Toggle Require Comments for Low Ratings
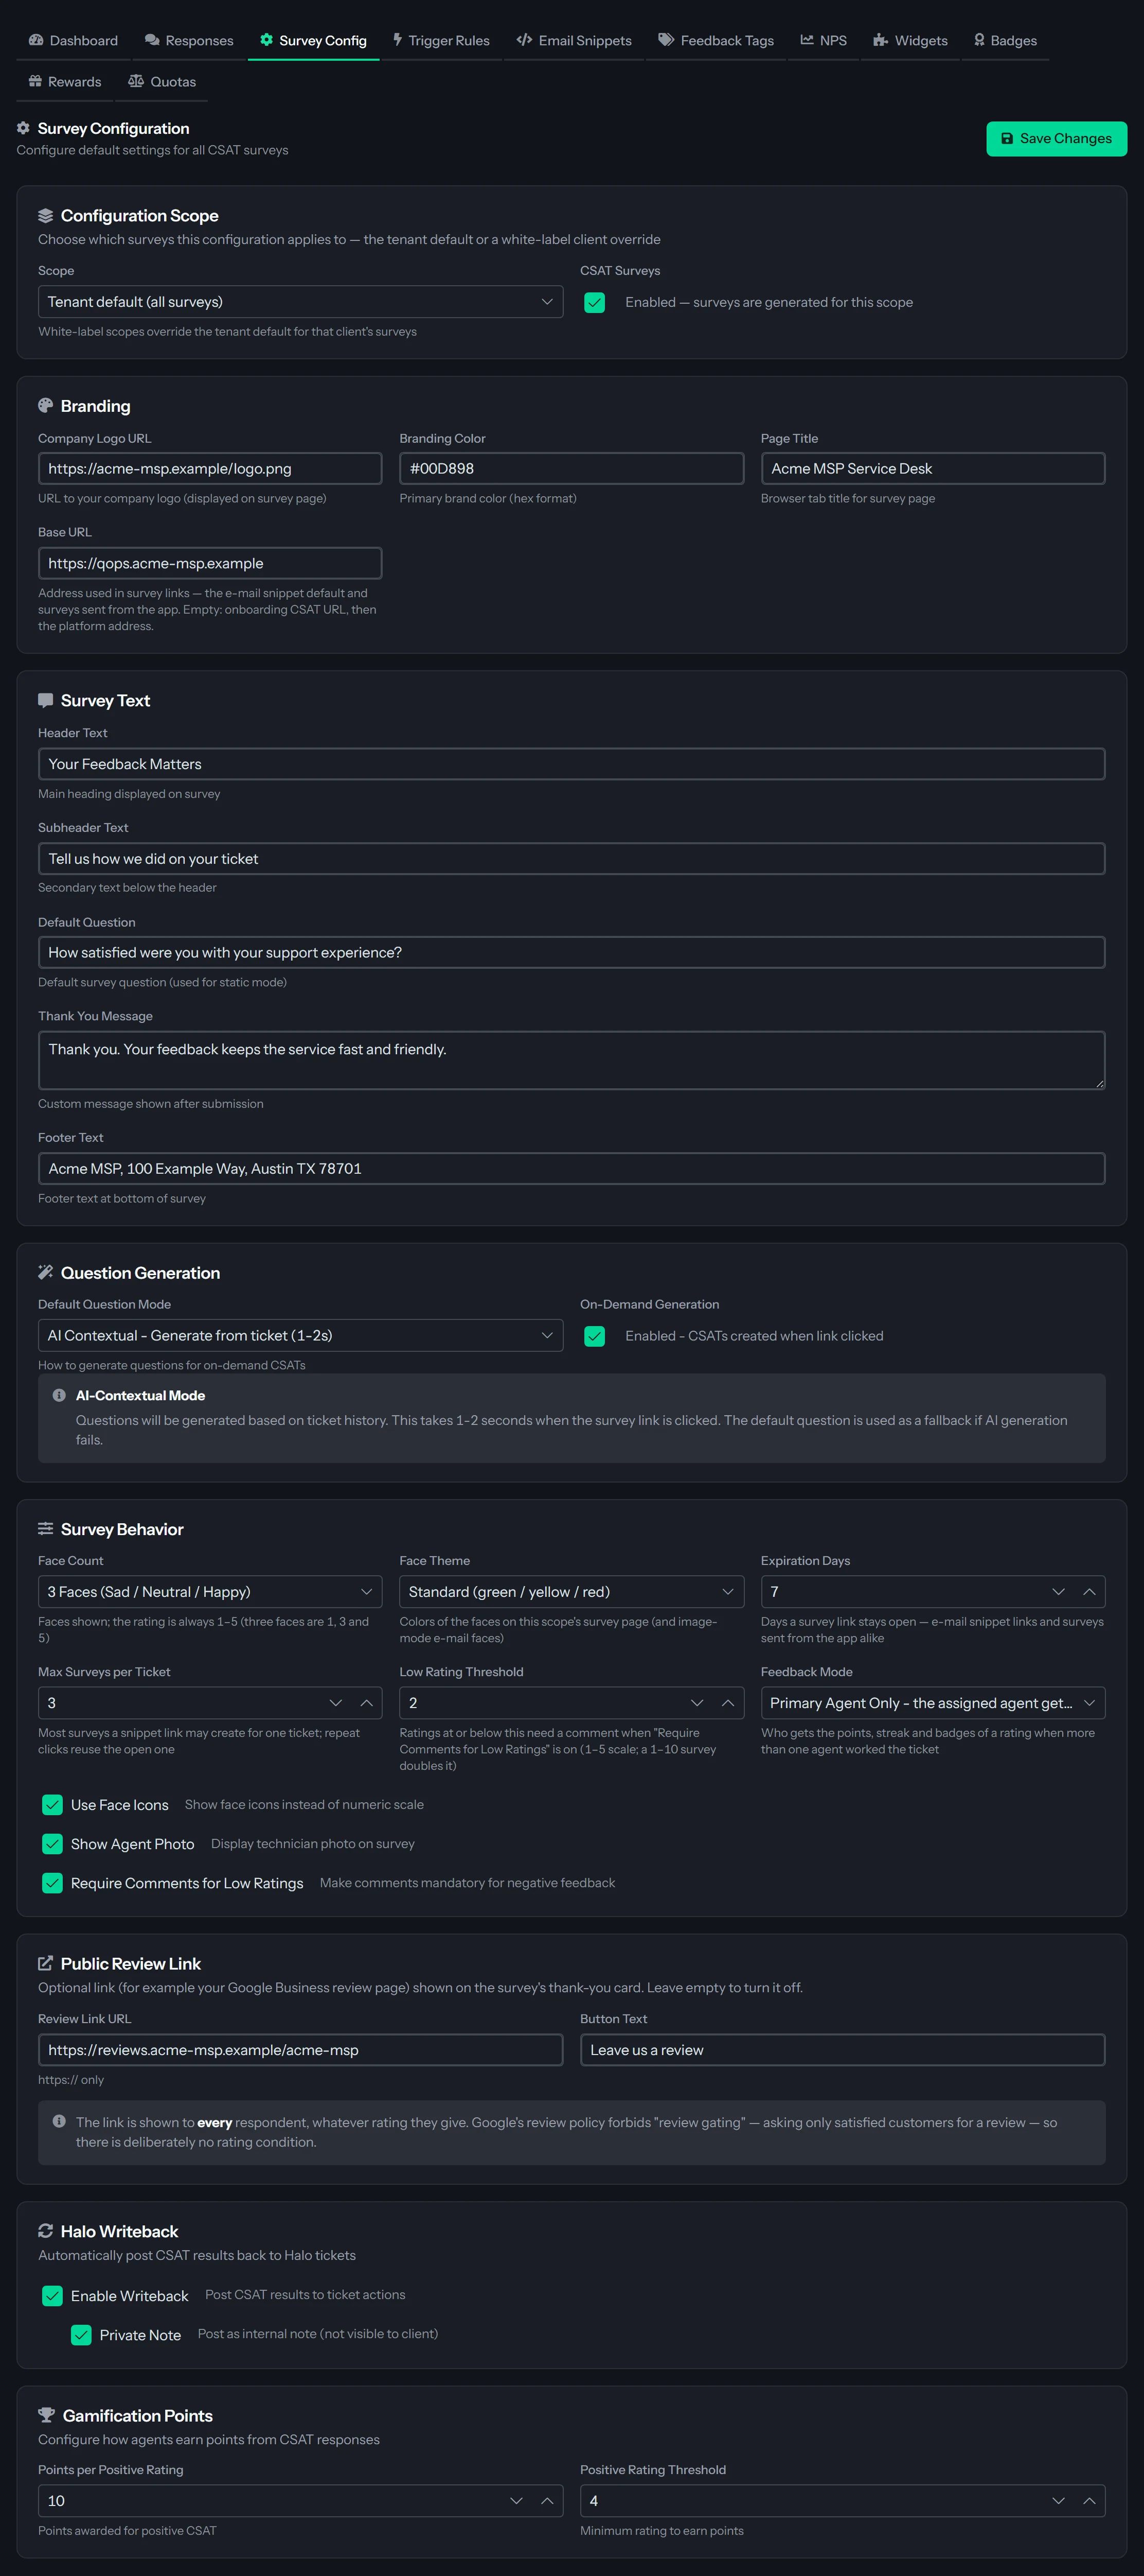This screenshot has width=1144, height=2576. [52, 1883]
